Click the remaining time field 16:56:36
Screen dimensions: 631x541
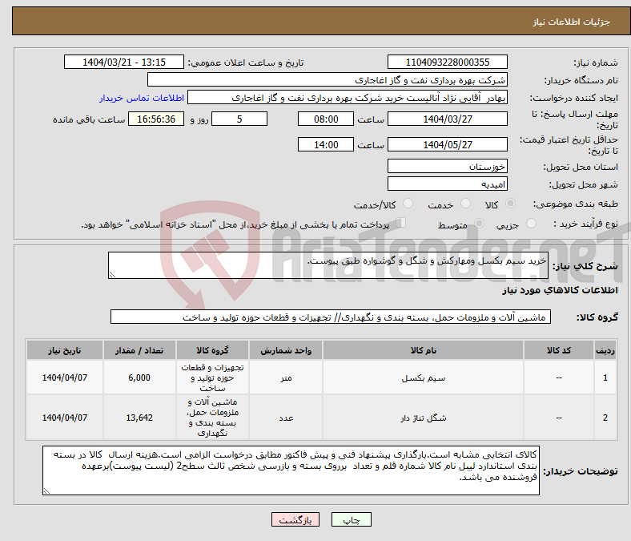click(156, 119)
